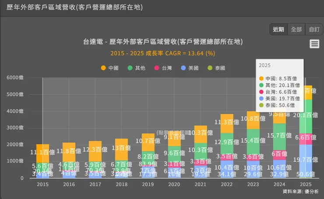Click the 2024 pink 6百億 bar segment
This screenshot has height=199, width=324.
tap(279, 155)
